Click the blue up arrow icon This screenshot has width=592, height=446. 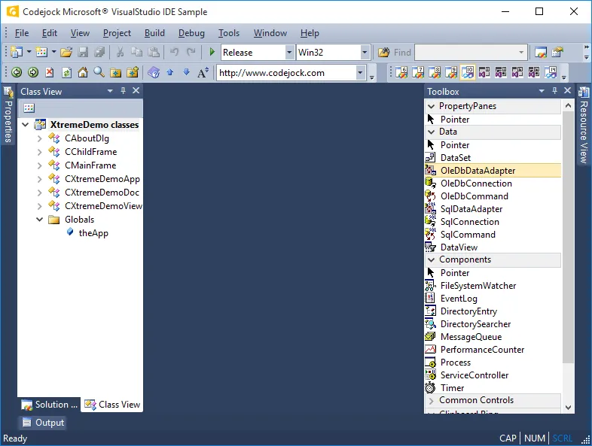(x=170, y=72)
